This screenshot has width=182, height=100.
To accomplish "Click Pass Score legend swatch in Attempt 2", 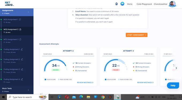I will (x=119, y=79).
